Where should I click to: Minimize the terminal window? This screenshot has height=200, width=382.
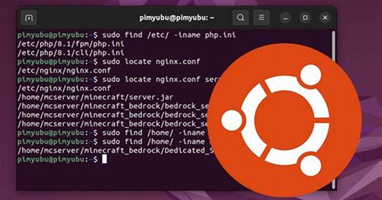tap(285, 18)
